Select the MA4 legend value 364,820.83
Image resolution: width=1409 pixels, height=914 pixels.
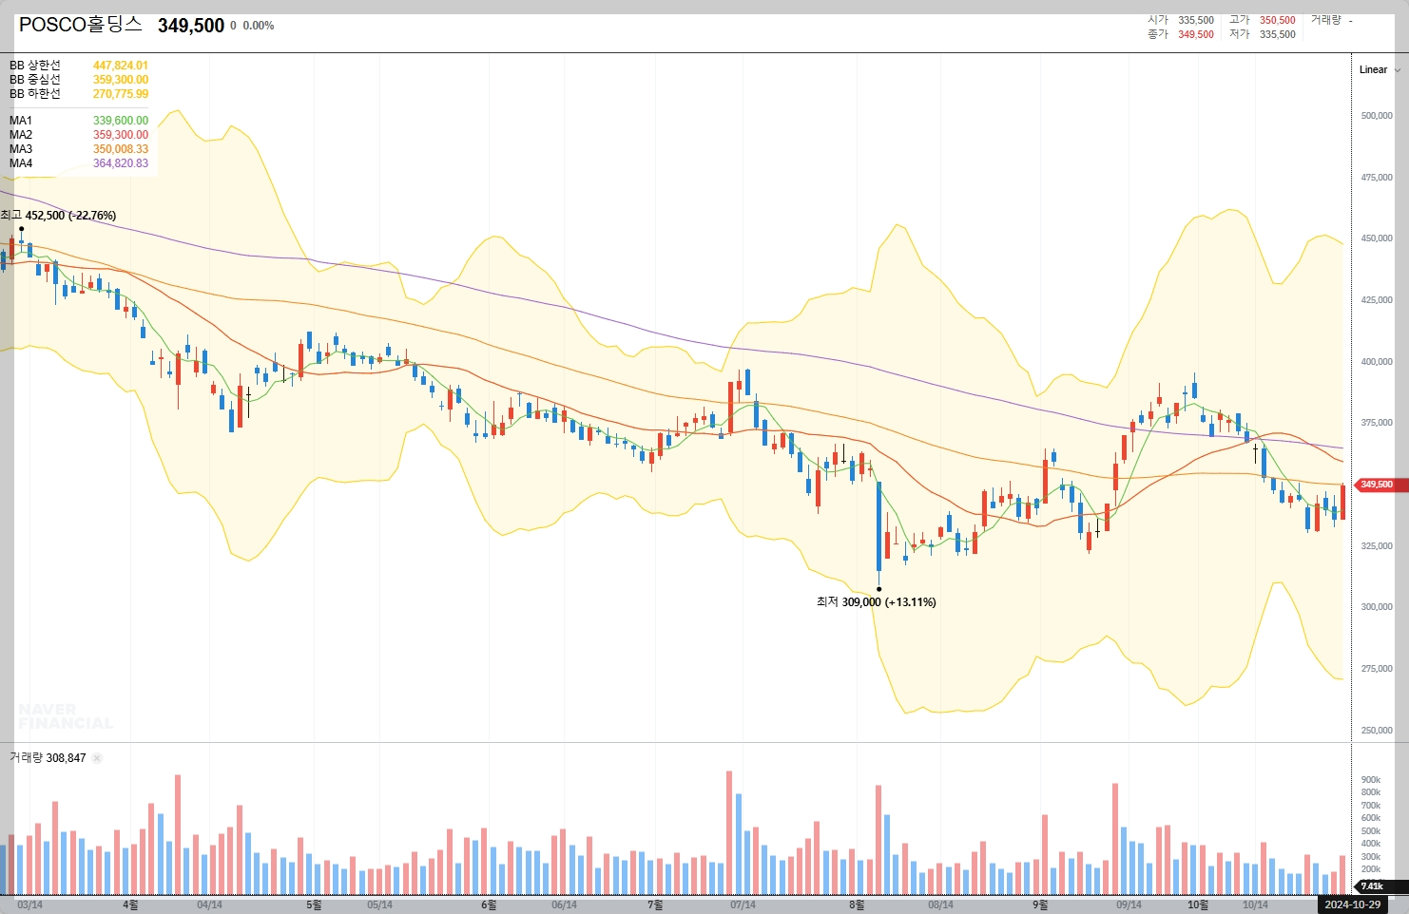coord(121,163)
